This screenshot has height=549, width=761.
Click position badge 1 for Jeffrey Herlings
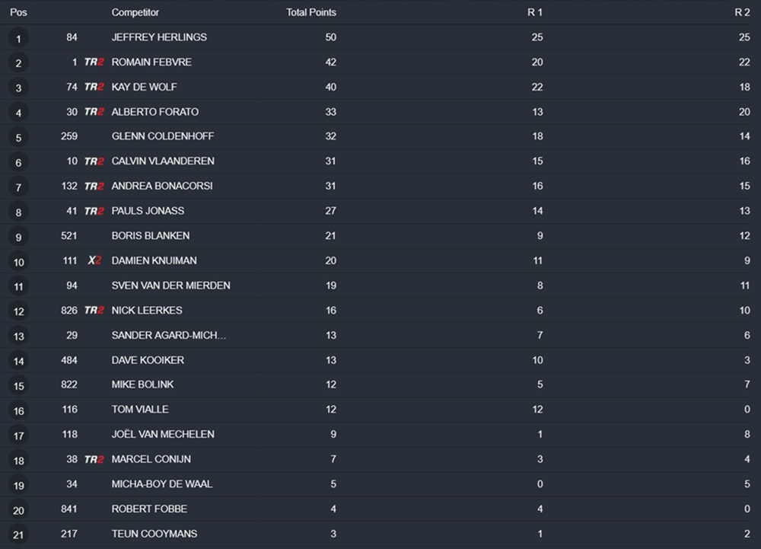pyautogui.click(x=18, y=38)
